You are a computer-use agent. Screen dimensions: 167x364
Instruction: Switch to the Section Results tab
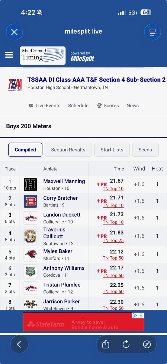pos(68,150)
